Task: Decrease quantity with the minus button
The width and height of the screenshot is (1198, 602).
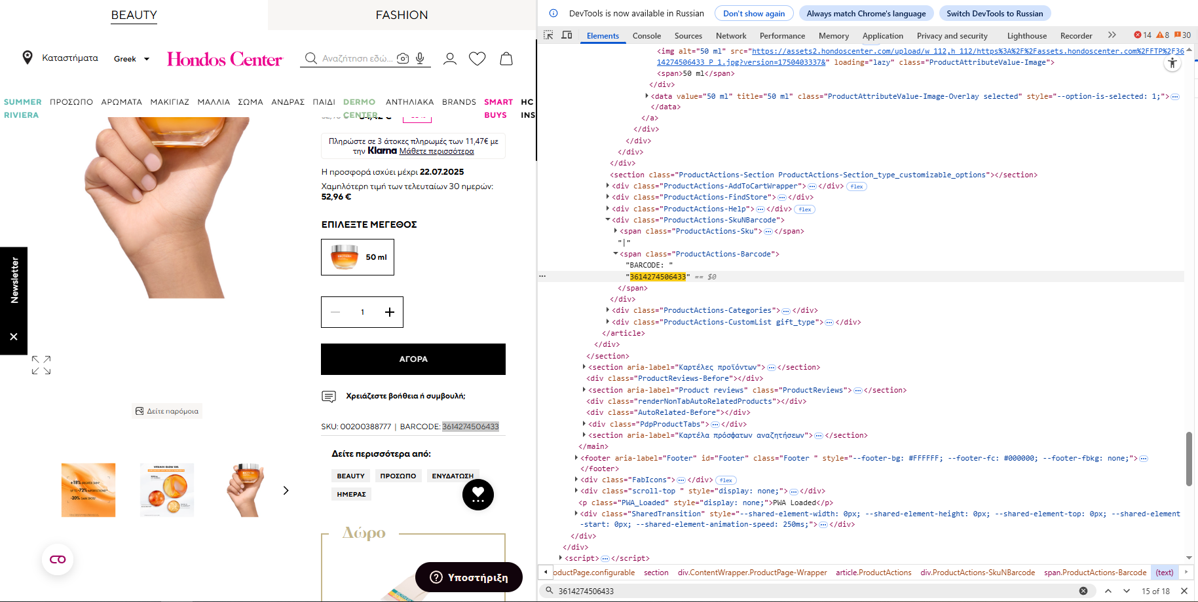Action: (335, 312)
